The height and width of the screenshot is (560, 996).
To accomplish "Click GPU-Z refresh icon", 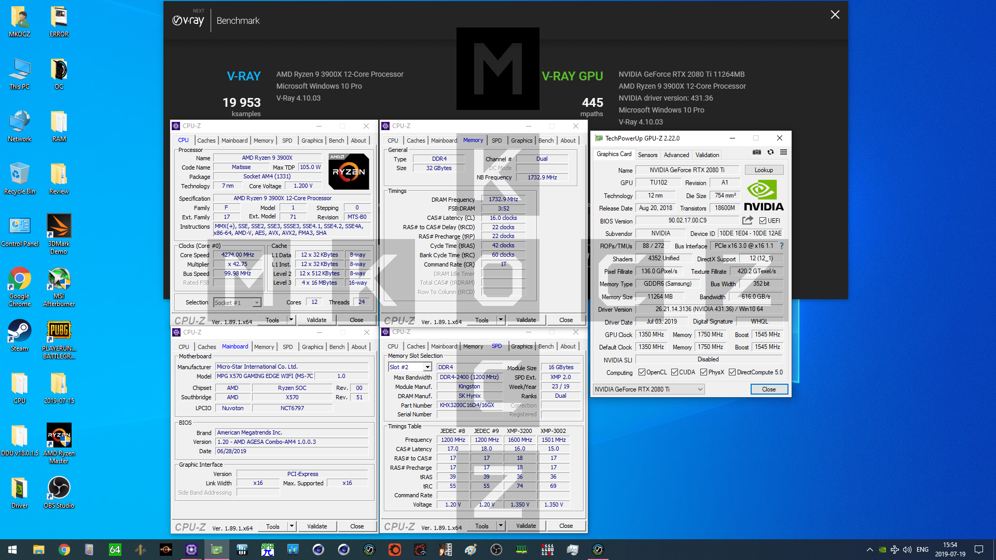I will (x=770, y=152).
